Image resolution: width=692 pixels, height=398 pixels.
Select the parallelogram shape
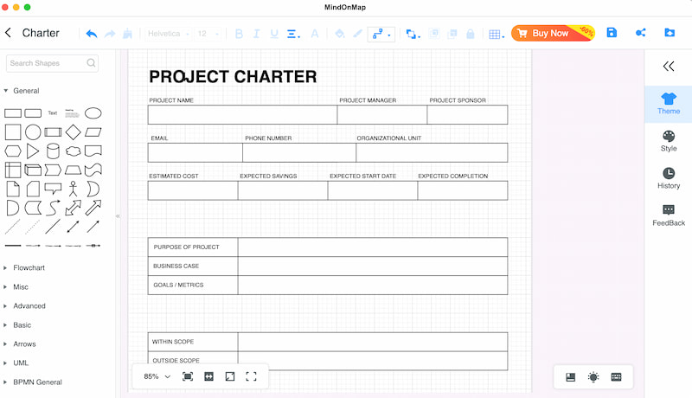tap(93, 132)
